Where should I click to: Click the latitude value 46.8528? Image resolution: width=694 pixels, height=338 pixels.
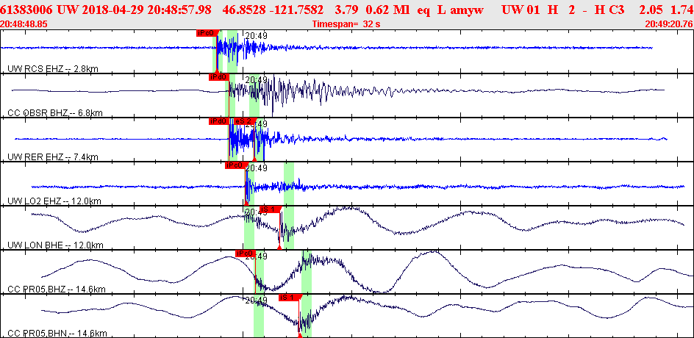tap(246, 10)
